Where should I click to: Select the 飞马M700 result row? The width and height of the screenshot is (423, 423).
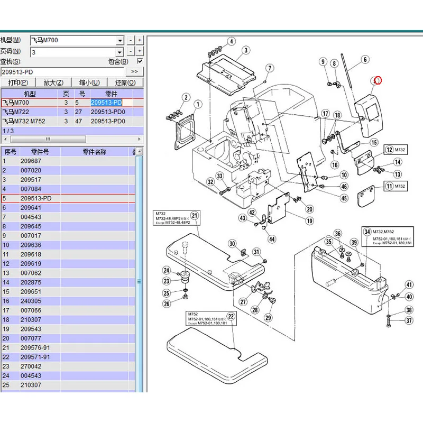click(x=72, y=103)
